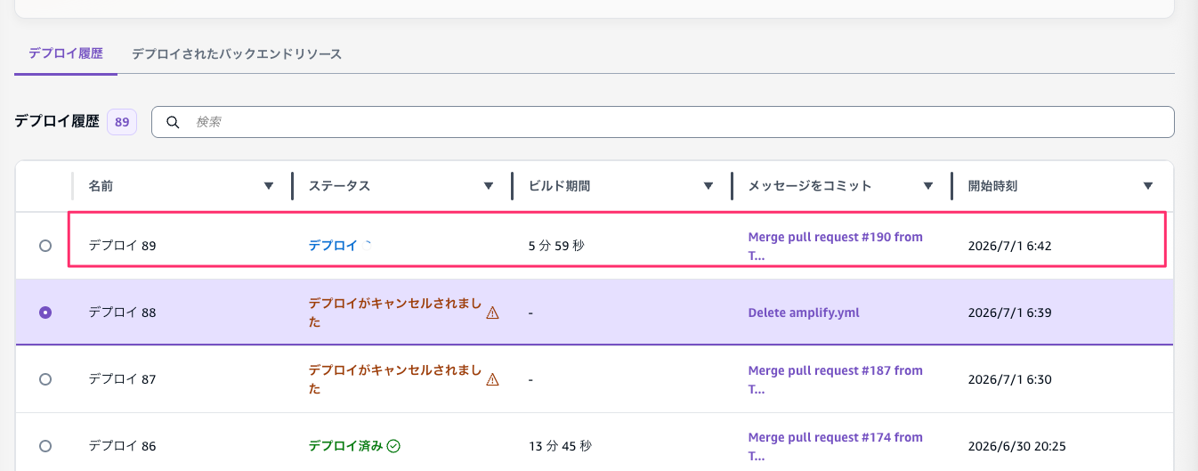
Task: Click start time 2026/7/1 6:30
Action: 1010,379
